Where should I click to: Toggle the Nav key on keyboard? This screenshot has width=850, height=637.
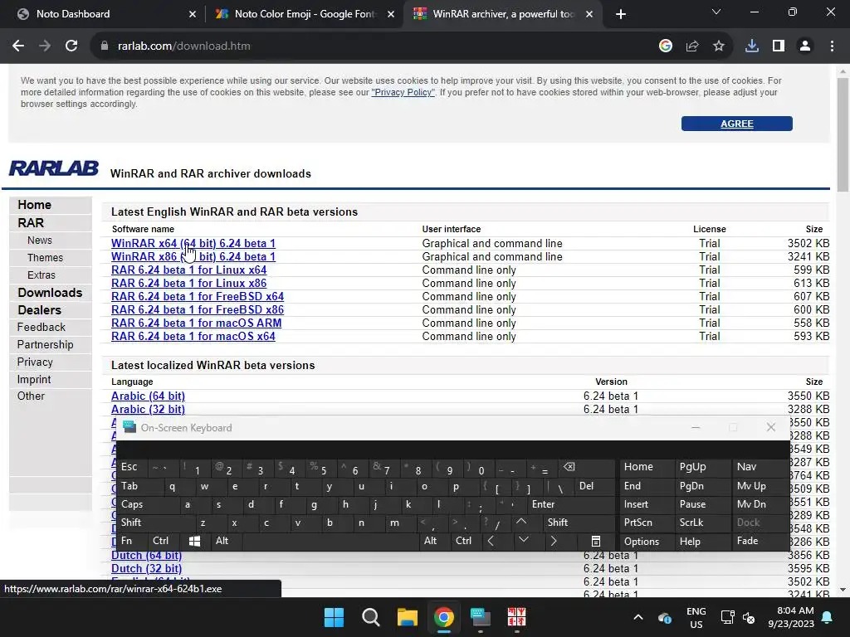point(760,467)
